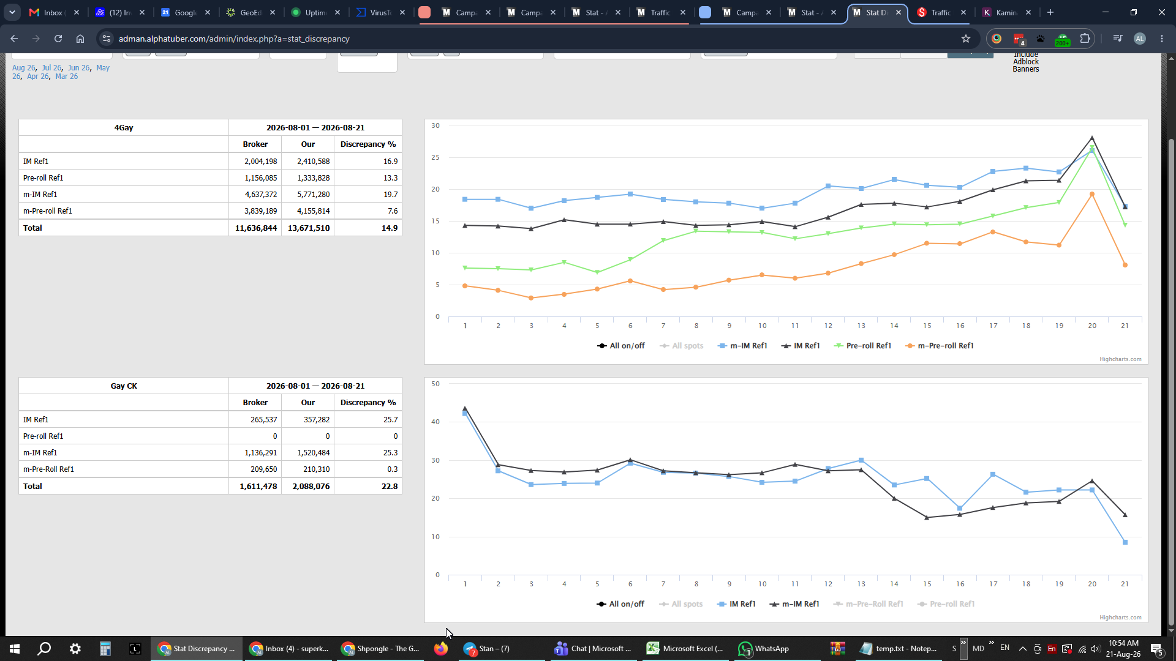Expand the tab search dropdown arrow

(12, 12)
